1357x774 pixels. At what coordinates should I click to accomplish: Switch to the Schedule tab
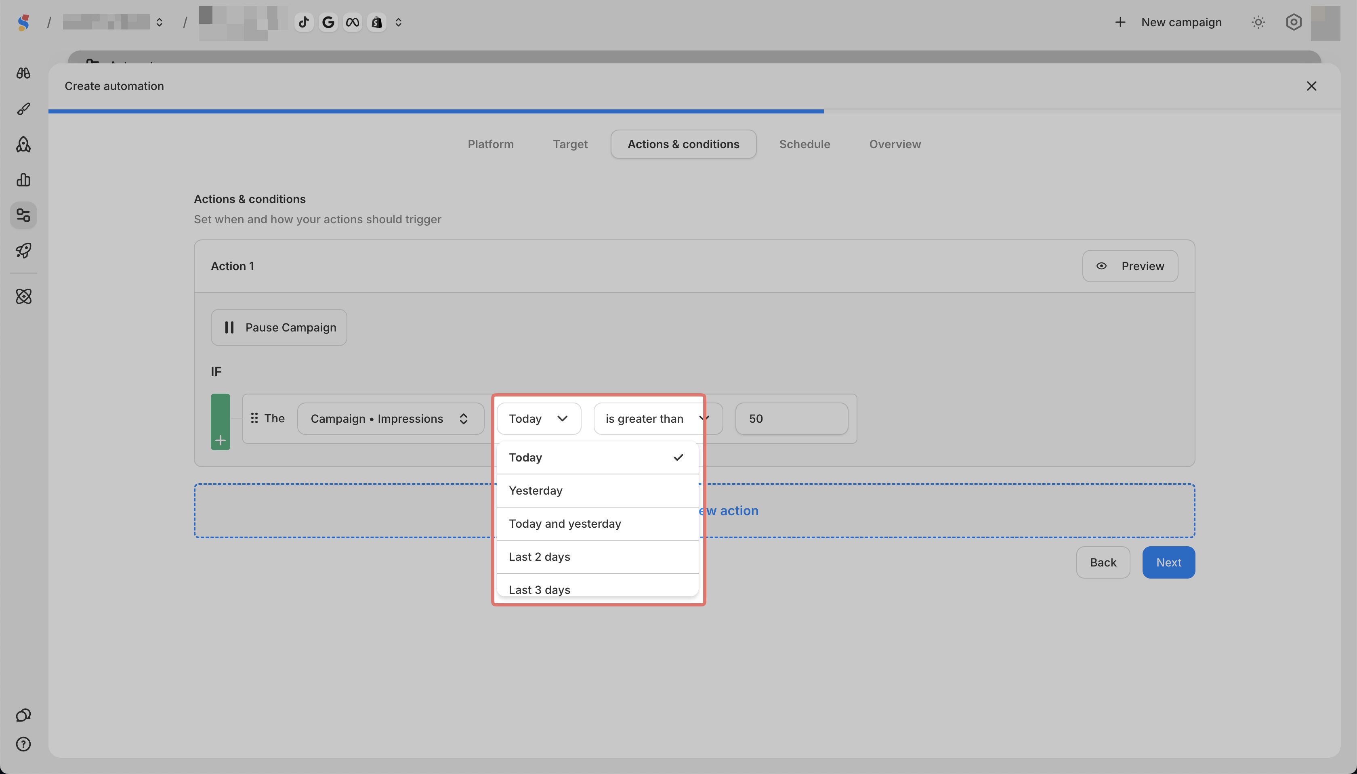804,144
